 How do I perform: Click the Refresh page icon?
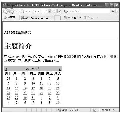54,11
